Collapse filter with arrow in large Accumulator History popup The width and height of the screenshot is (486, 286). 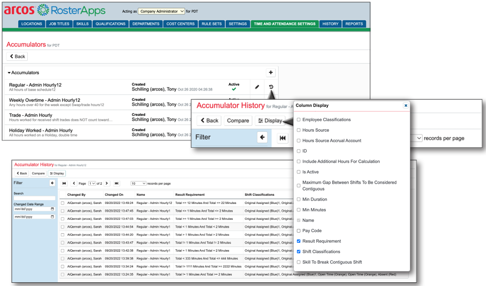[x=262, y=137]
